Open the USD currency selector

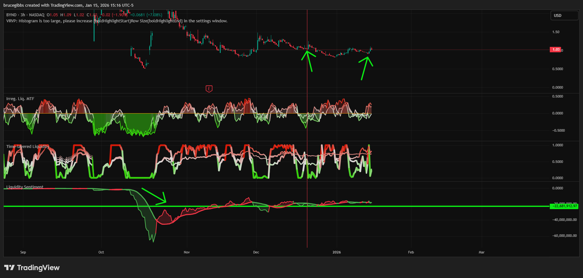pos(564,15)
